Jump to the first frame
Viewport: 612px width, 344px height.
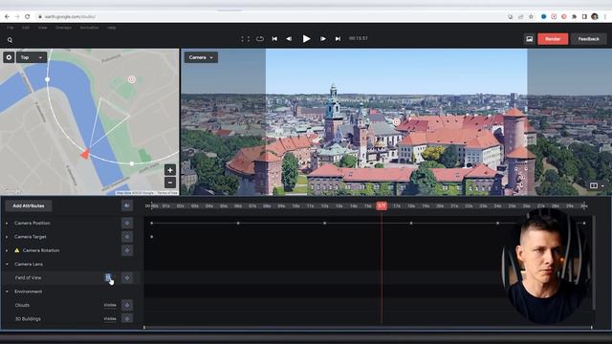[274, 39]
